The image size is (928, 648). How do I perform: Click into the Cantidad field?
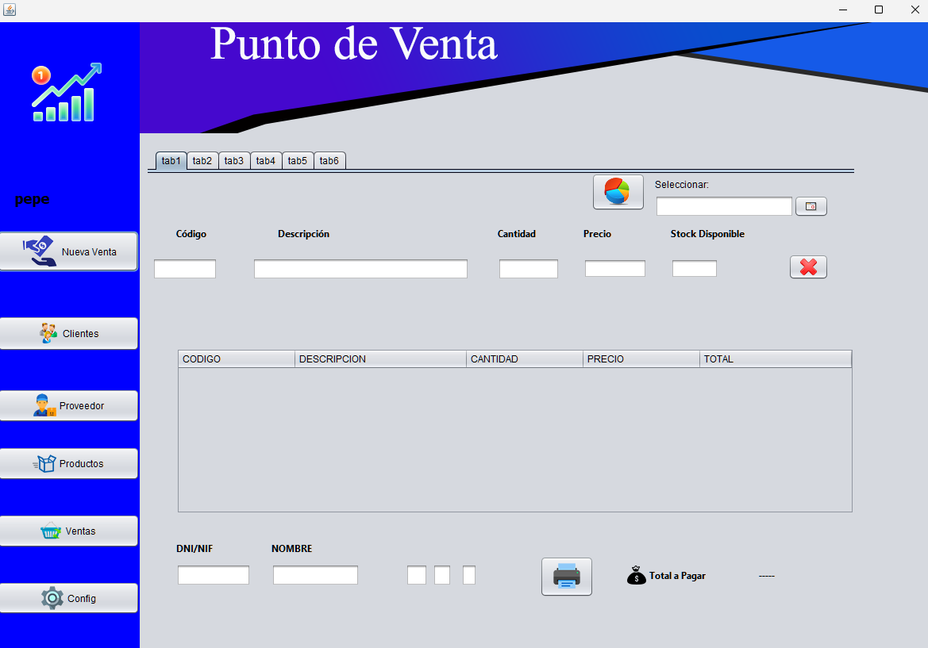click(529, 269)
